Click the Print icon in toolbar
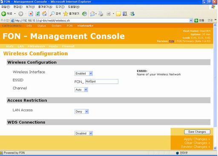Viewport: 218px width, 156px height. 100,14
